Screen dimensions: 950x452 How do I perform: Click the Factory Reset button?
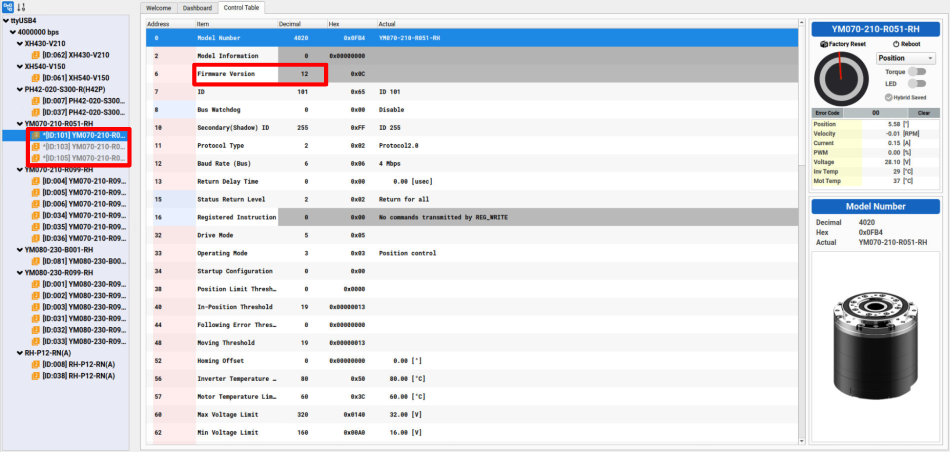843,44
